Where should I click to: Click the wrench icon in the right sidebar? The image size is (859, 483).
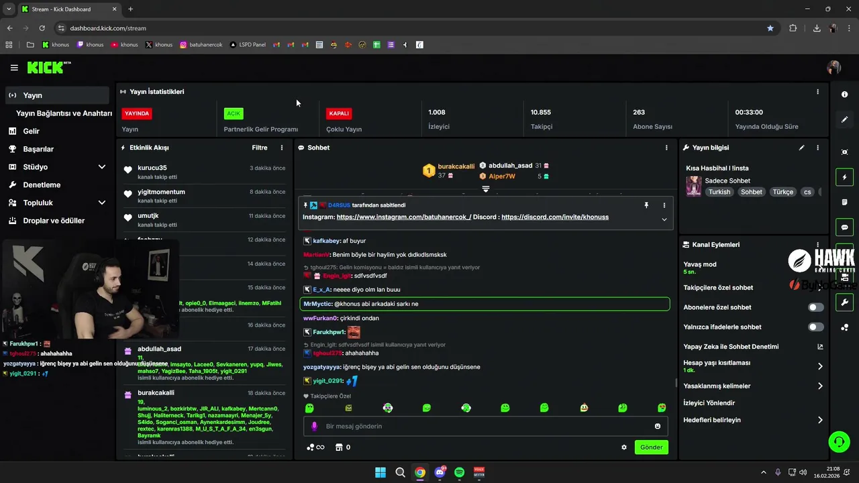[x=844, y=303]
